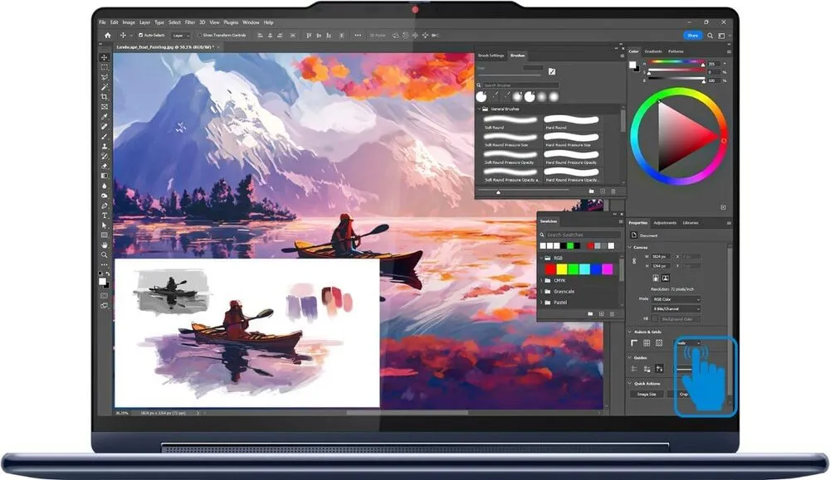The width and height of the screenshot is (830, 480).
Task: Select the Clone Stamp tool
Action: click(x=105, y=147)
